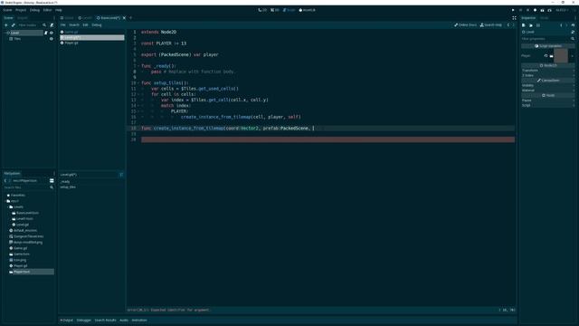Open the script editor Search menu
Image resolution: width=579 pixels, height=326 pixels.
click(x=74, y=25)
